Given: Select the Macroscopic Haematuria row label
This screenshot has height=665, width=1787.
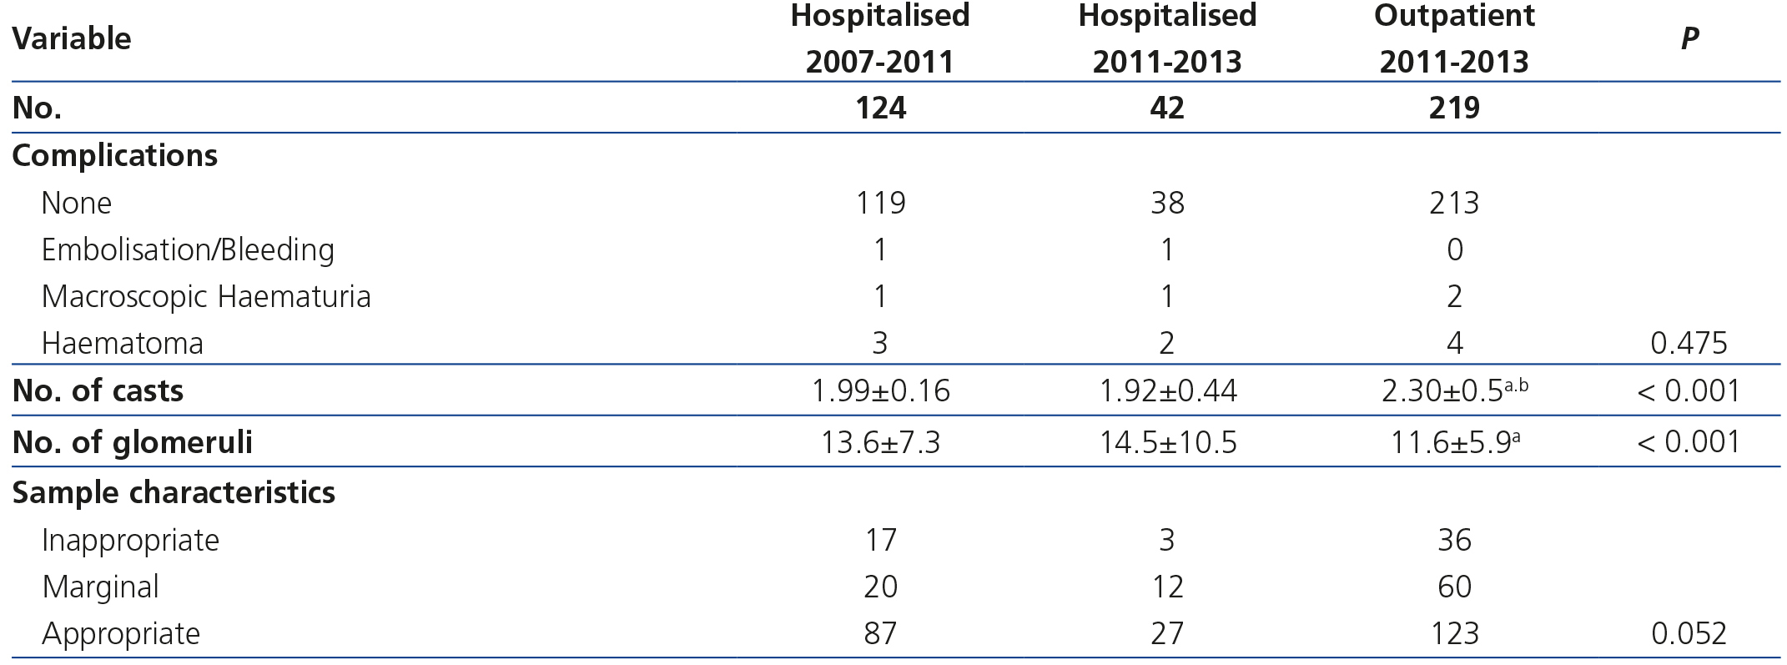Looking at the screenshot, I should (x=206, y=296).
